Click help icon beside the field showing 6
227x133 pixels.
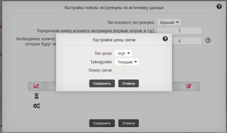pyautogui.click(x=208, y=40)
